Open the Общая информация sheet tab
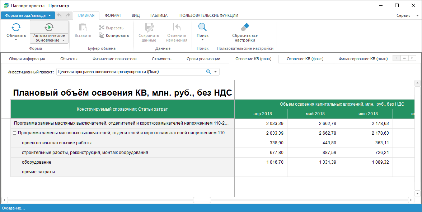Viewport: 422px width, 212px height. (27, 59)
